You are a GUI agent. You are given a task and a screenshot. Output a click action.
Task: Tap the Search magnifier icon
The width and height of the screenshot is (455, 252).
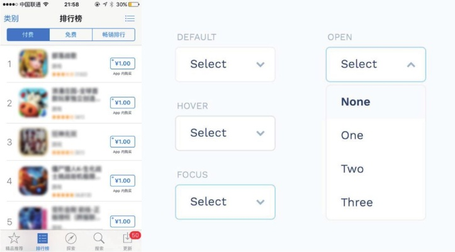pos(99,239)
